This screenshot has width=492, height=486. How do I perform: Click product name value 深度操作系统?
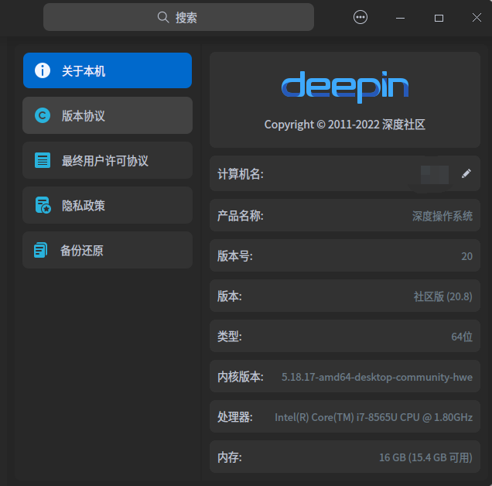coord(442,216)
